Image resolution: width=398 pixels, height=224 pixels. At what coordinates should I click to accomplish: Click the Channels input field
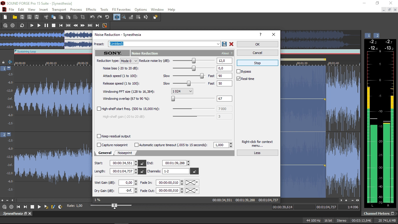tap(176, 171)
